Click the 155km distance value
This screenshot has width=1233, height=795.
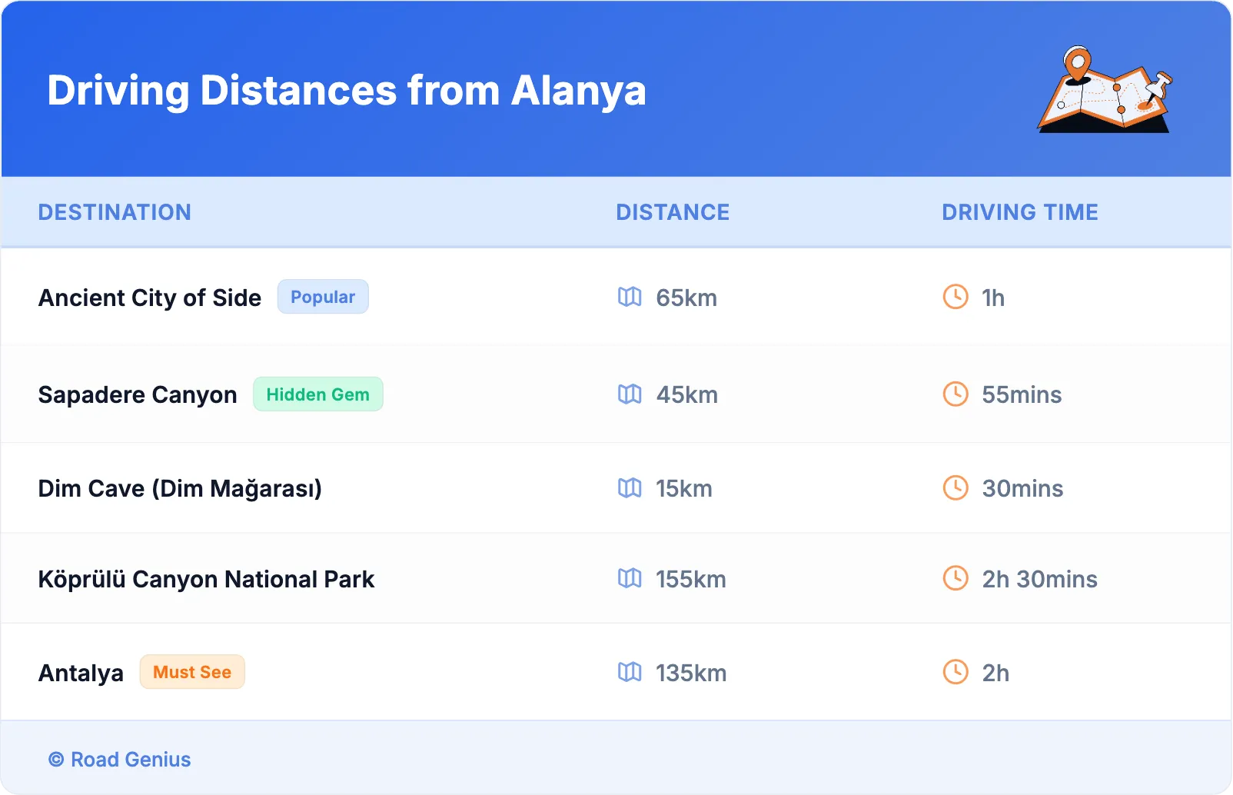(x=691, y=579)
